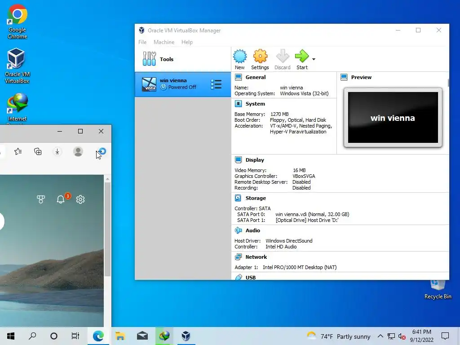Click the System chip icon
Viewport: 460px width, 345px height.
(x=238, y=104)
